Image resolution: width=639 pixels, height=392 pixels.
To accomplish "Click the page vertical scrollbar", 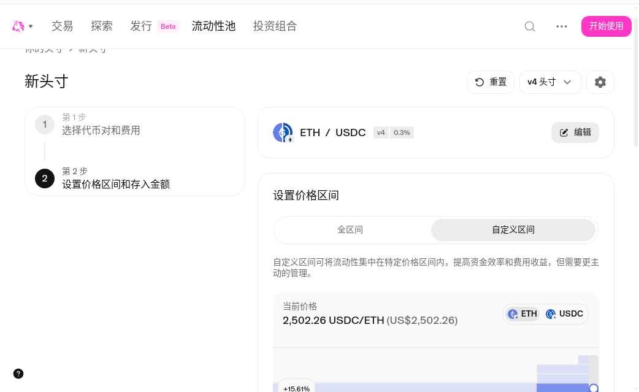I will 636,82.
